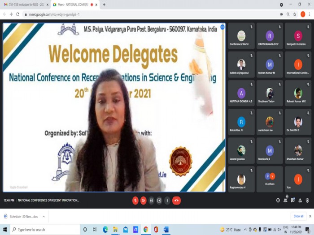The width and height of the screenshot is (314, 235).
Task: Open more options three-dot menu in call bar
Action: (x=167, y=201)
